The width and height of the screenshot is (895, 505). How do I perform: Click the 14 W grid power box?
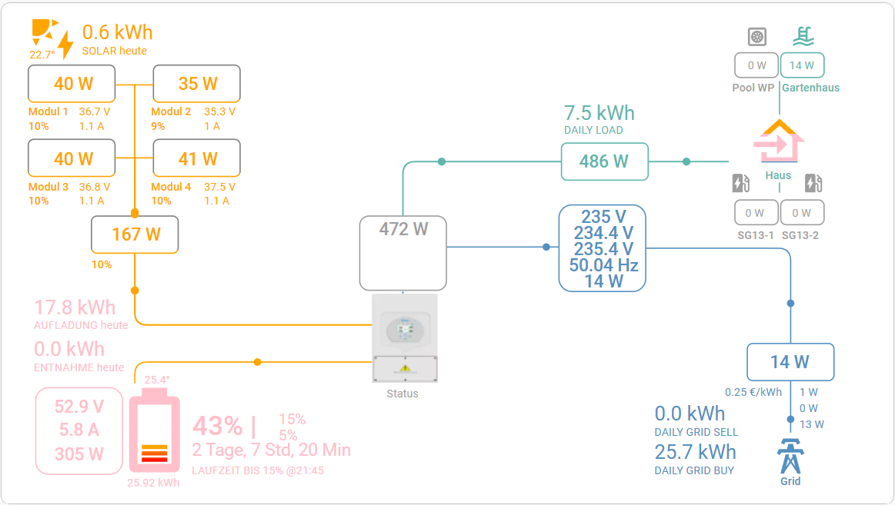(790, 362)
